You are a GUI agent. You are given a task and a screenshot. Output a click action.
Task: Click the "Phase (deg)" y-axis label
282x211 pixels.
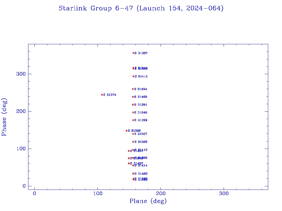click(4, 117)
